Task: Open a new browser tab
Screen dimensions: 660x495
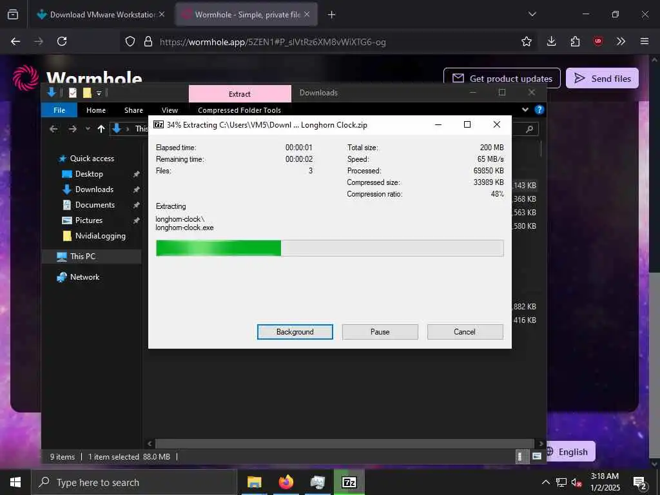Action: tap(332, 15)
